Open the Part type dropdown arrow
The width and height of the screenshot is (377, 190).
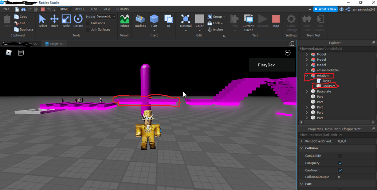pyautogui.click(x=154, y=31)
